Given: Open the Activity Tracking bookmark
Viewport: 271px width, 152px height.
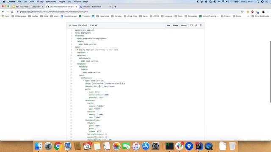Looking at the screenshot, I should click(x=209, y=16).
